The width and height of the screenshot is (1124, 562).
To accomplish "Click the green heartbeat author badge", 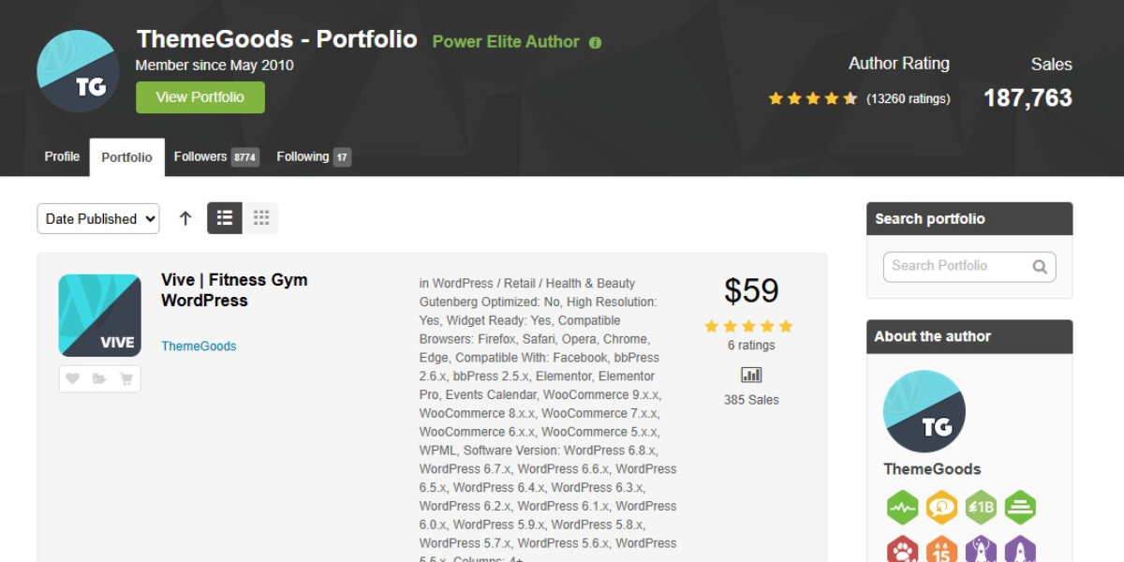I will pyautogui.click(x=902, y=508).
